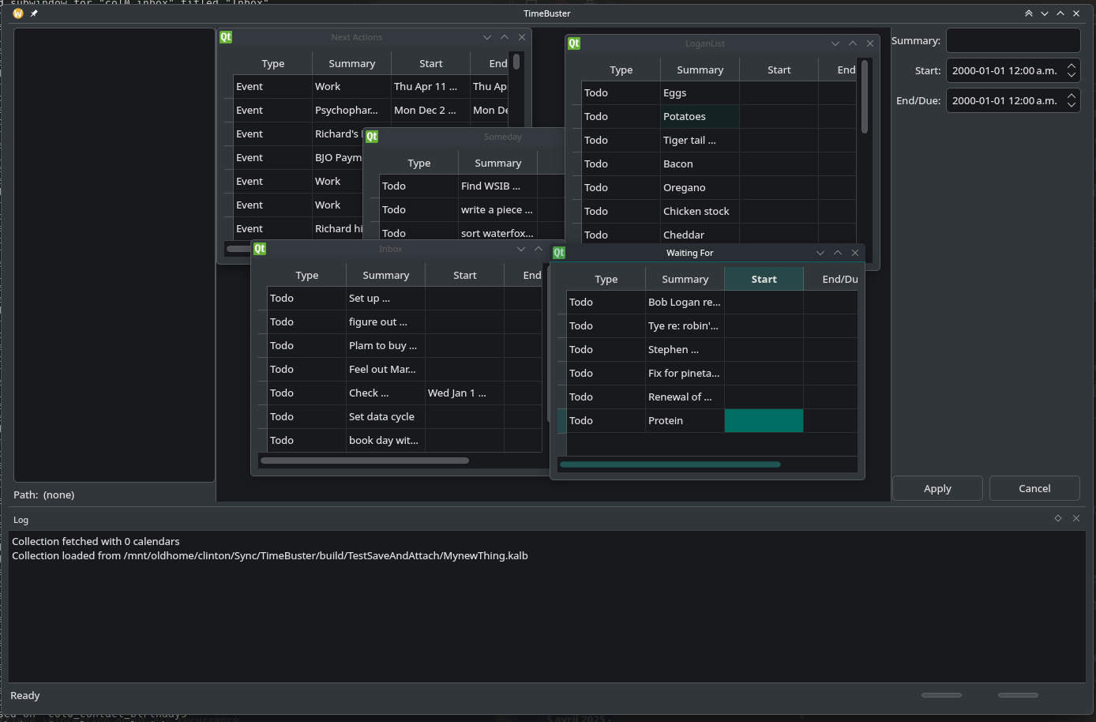Close the Next Actions subwindow
1096x722 pixels.
[x=522, y=37]
